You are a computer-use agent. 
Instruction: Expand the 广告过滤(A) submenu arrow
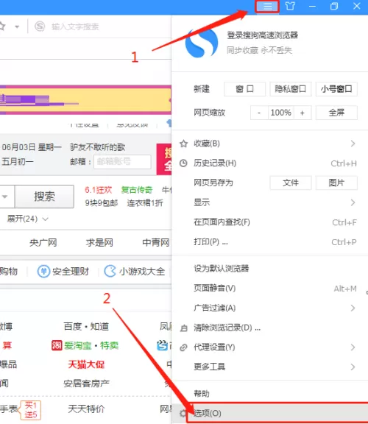[353, 308]
